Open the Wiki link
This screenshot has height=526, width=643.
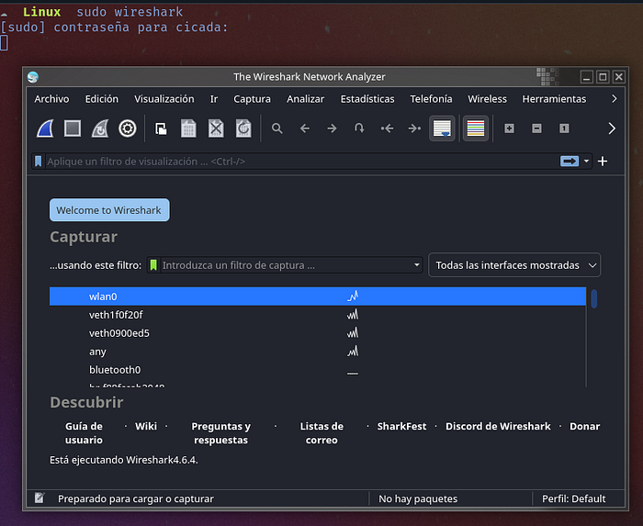tap(146, 427)
